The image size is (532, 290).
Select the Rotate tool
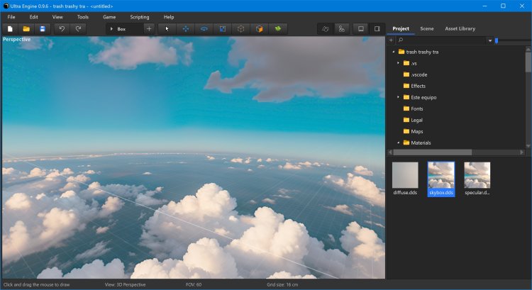coord(204,29)
